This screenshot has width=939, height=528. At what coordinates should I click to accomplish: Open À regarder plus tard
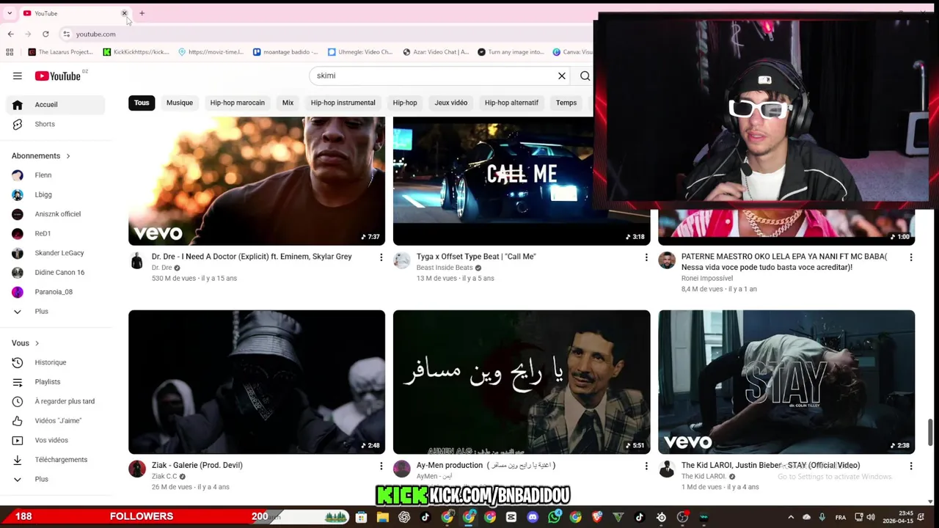pos(56,401)
